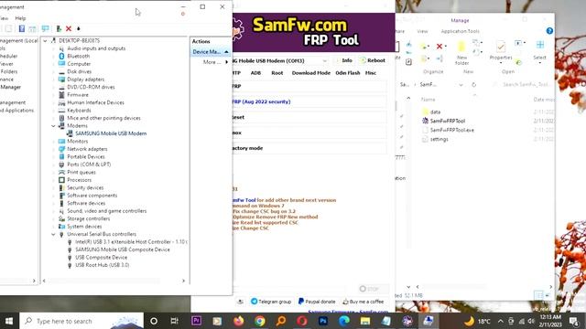Open the Manage tab in File Explorer
Screen dimensions: 586x329
(x=460, y=20)
